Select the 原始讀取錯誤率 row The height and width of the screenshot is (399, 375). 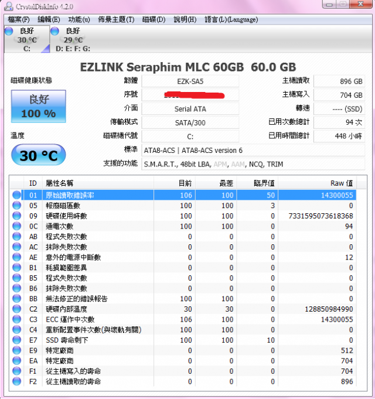click(183, 195)
